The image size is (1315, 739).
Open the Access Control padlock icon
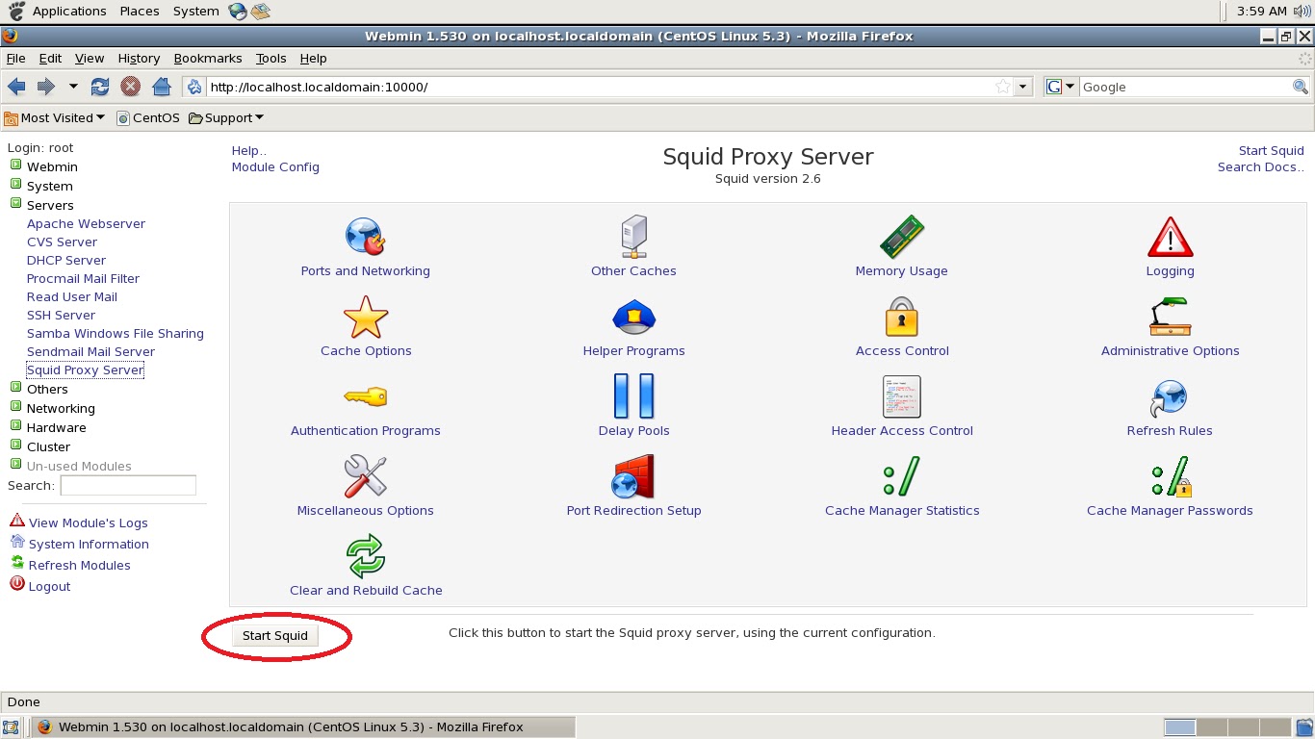click(902, 317)
